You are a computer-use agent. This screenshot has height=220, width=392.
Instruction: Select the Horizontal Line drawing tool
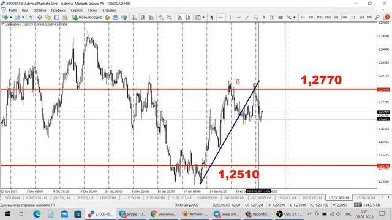239,17
